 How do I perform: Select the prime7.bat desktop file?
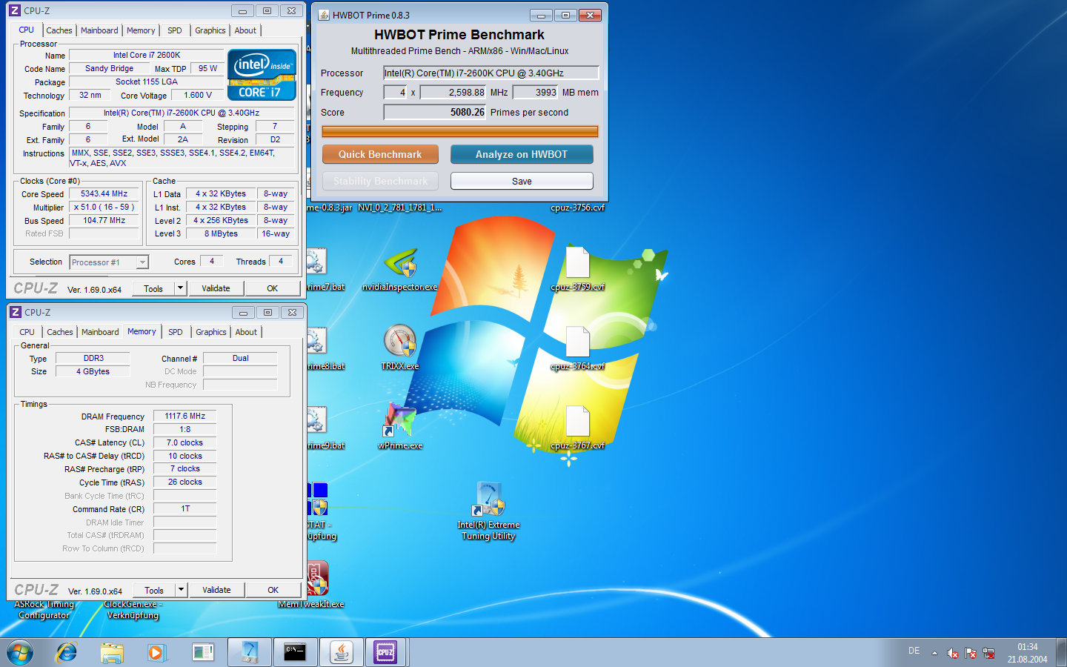click(323, 270)
